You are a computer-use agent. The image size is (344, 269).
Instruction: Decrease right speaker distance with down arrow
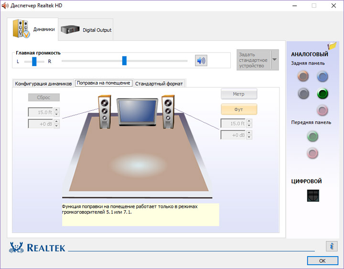pyautogui.click(x=249, y=126)
